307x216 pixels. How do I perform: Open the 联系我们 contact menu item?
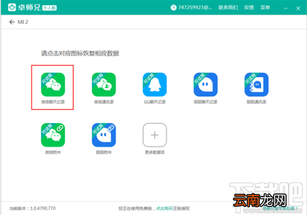tap(228, 8)
